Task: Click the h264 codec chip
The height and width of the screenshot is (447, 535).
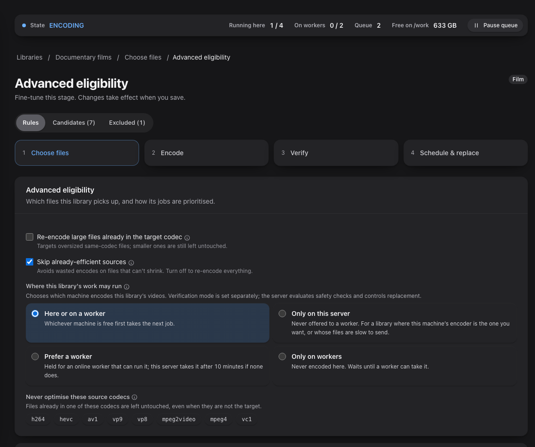Action: 38,419
